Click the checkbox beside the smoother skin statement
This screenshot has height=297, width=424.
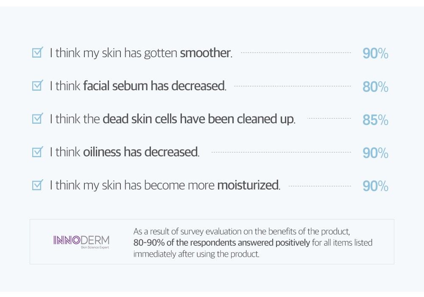click(x=37, y=53)
